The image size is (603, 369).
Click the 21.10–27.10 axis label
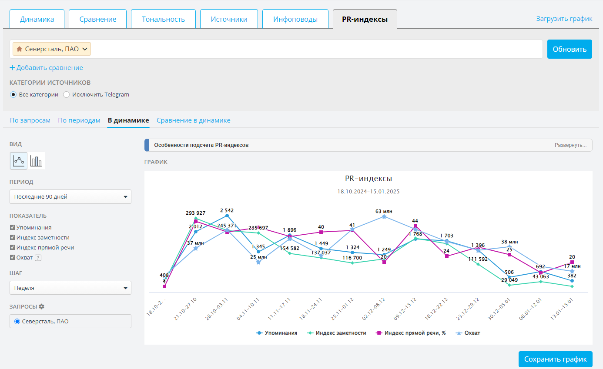point(186,309)
